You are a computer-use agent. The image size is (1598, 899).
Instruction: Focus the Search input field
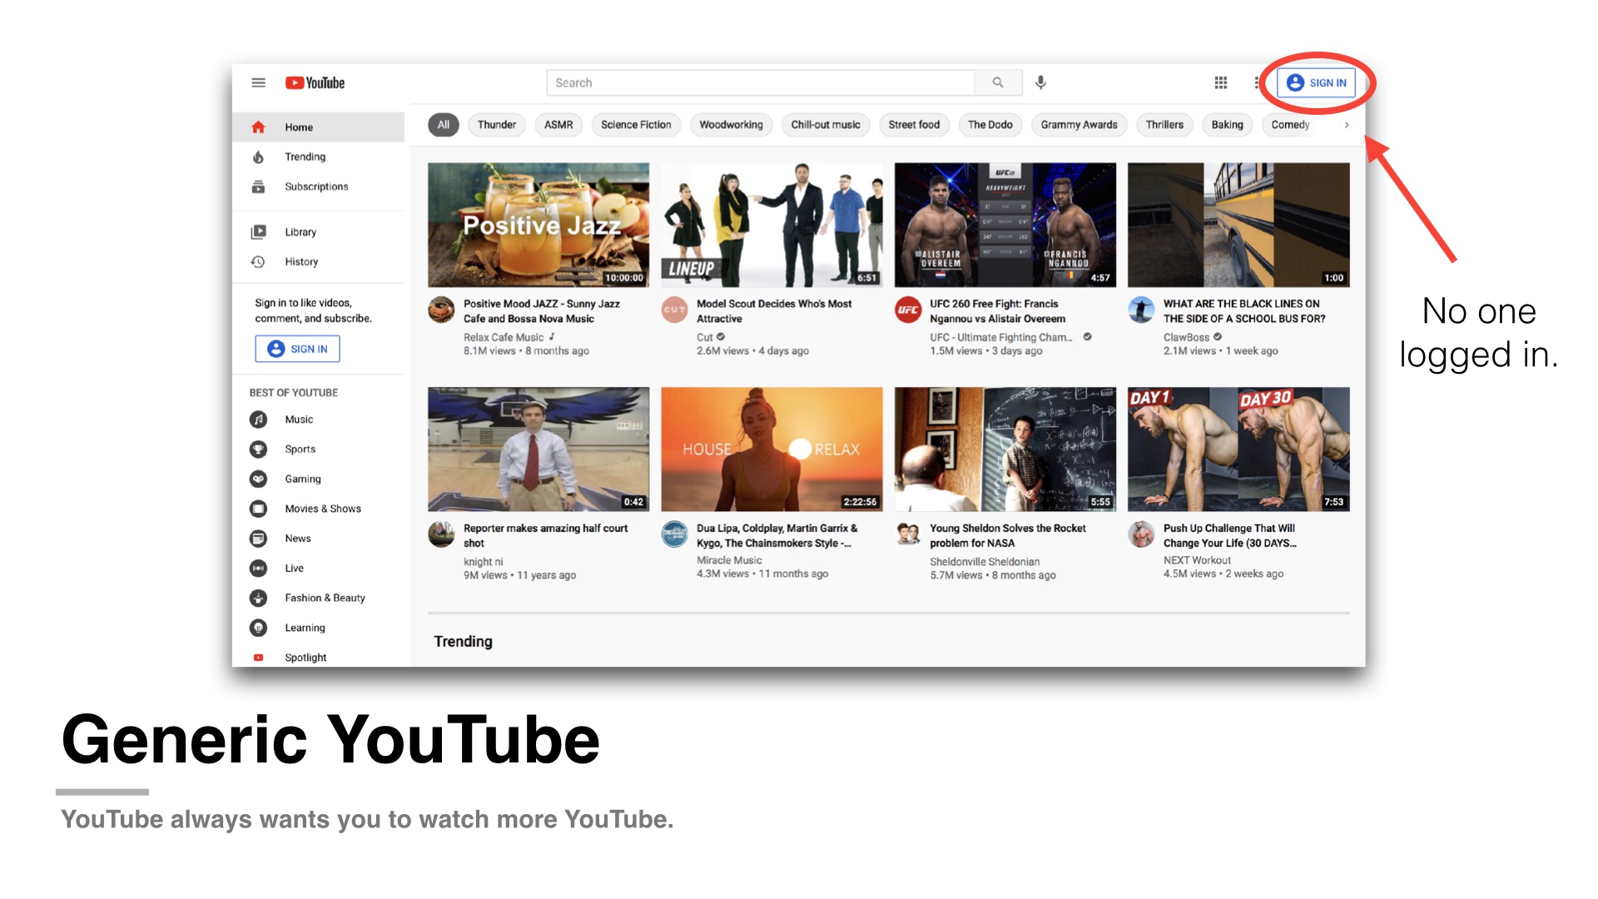point(761,83)
